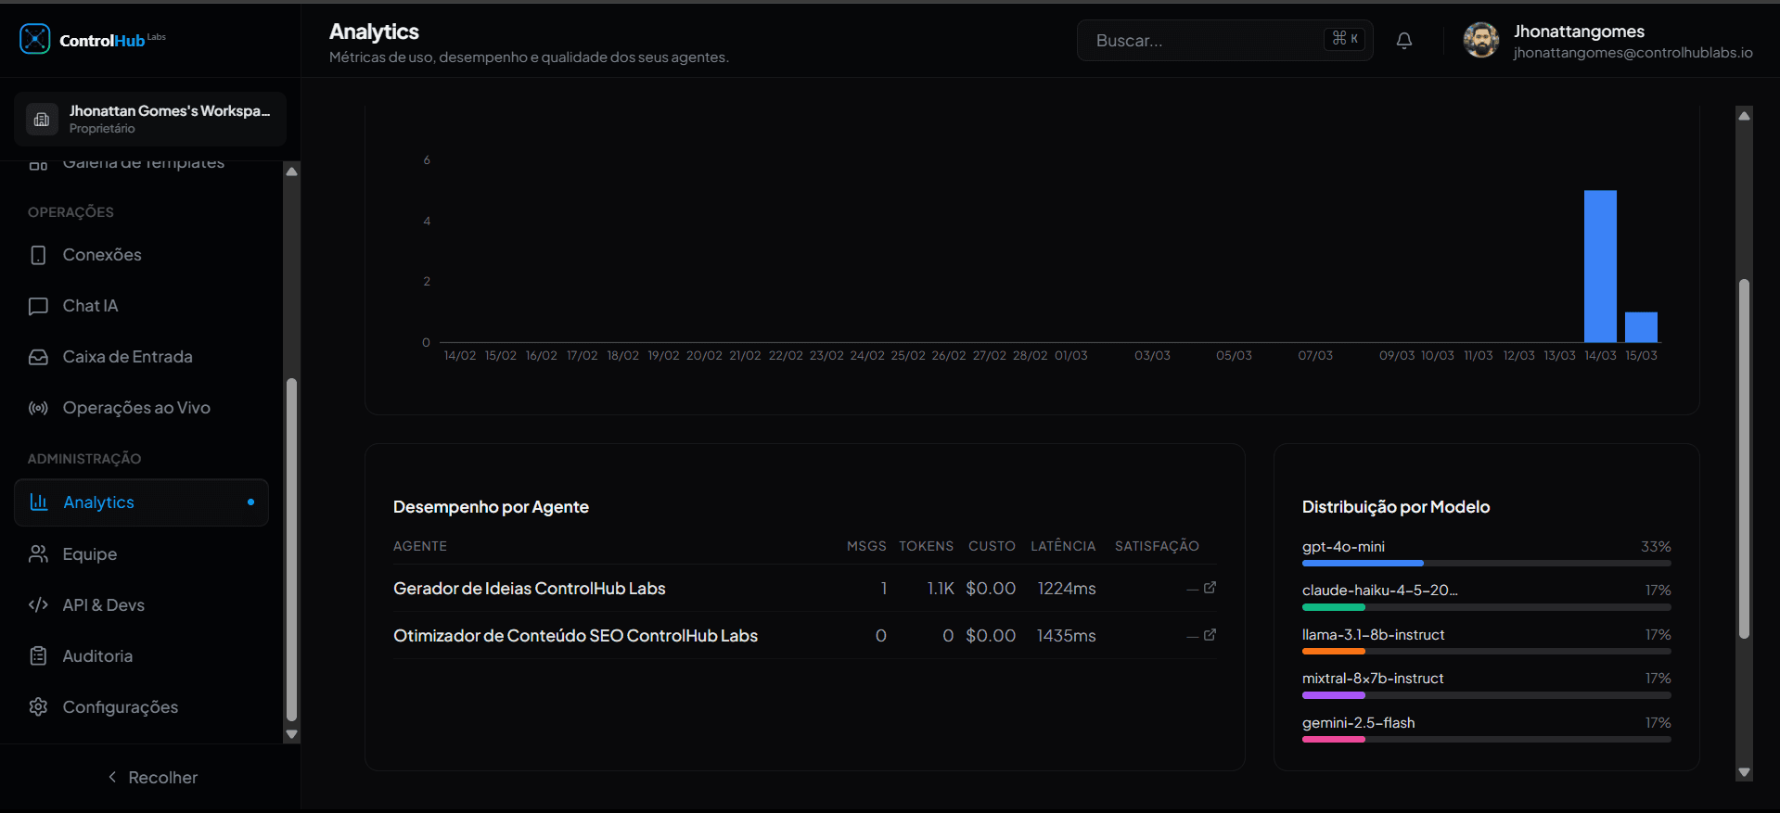This screenshot has height=813, width=1780.
Task: Click the short 15/03 chart bar
Action: coord(1641,327)
